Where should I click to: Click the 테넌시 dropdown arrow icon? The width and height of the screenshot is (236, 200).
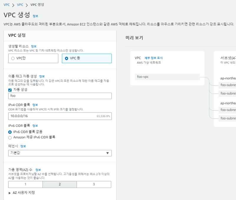107,153
